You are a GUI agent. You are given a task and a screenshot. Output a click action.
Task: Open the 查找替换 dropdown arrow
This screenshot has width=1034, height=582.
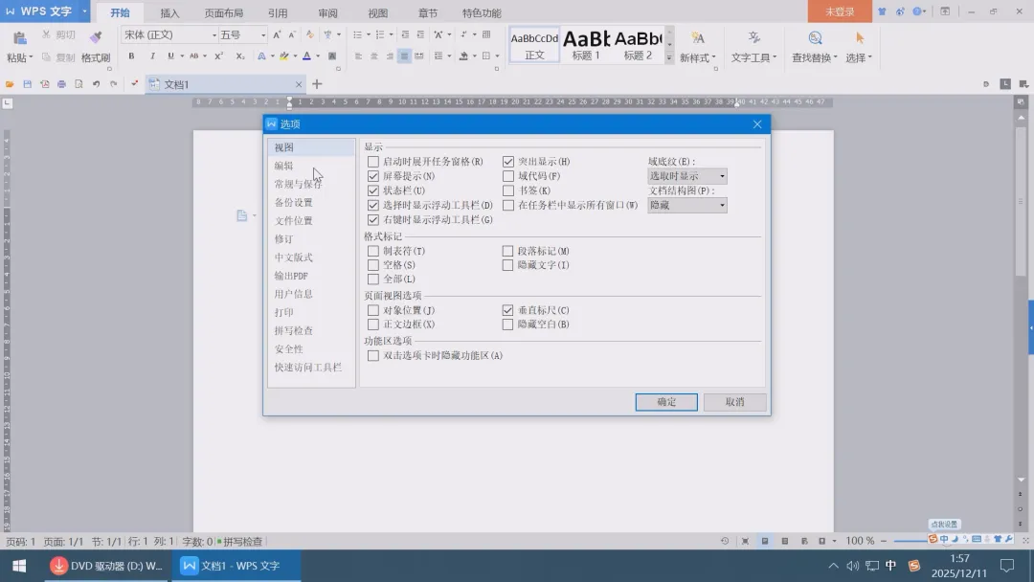[836, 57]
